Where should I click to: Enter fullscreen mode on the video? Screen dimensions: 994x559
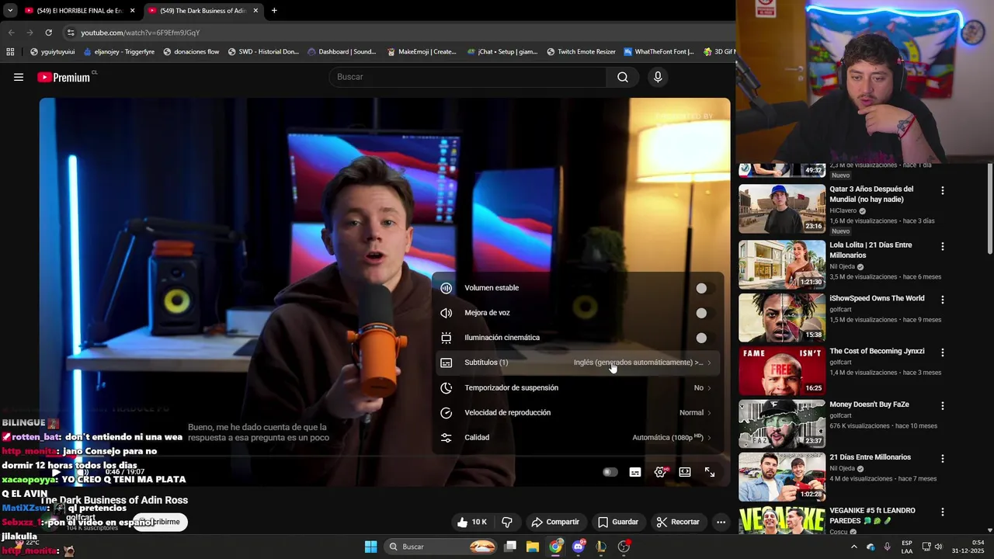[710, 472]
